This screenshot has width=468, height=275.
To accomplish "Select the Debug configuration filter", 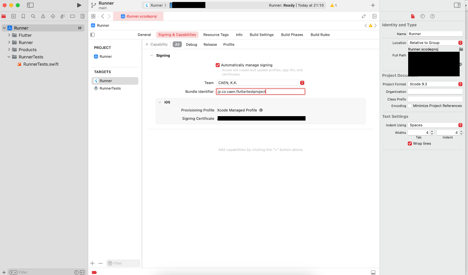I will [x=192, y=44].
